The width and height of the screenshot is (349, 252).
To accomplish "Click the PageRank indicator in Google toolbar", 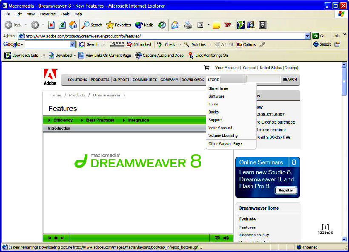I will coord(117,44).
